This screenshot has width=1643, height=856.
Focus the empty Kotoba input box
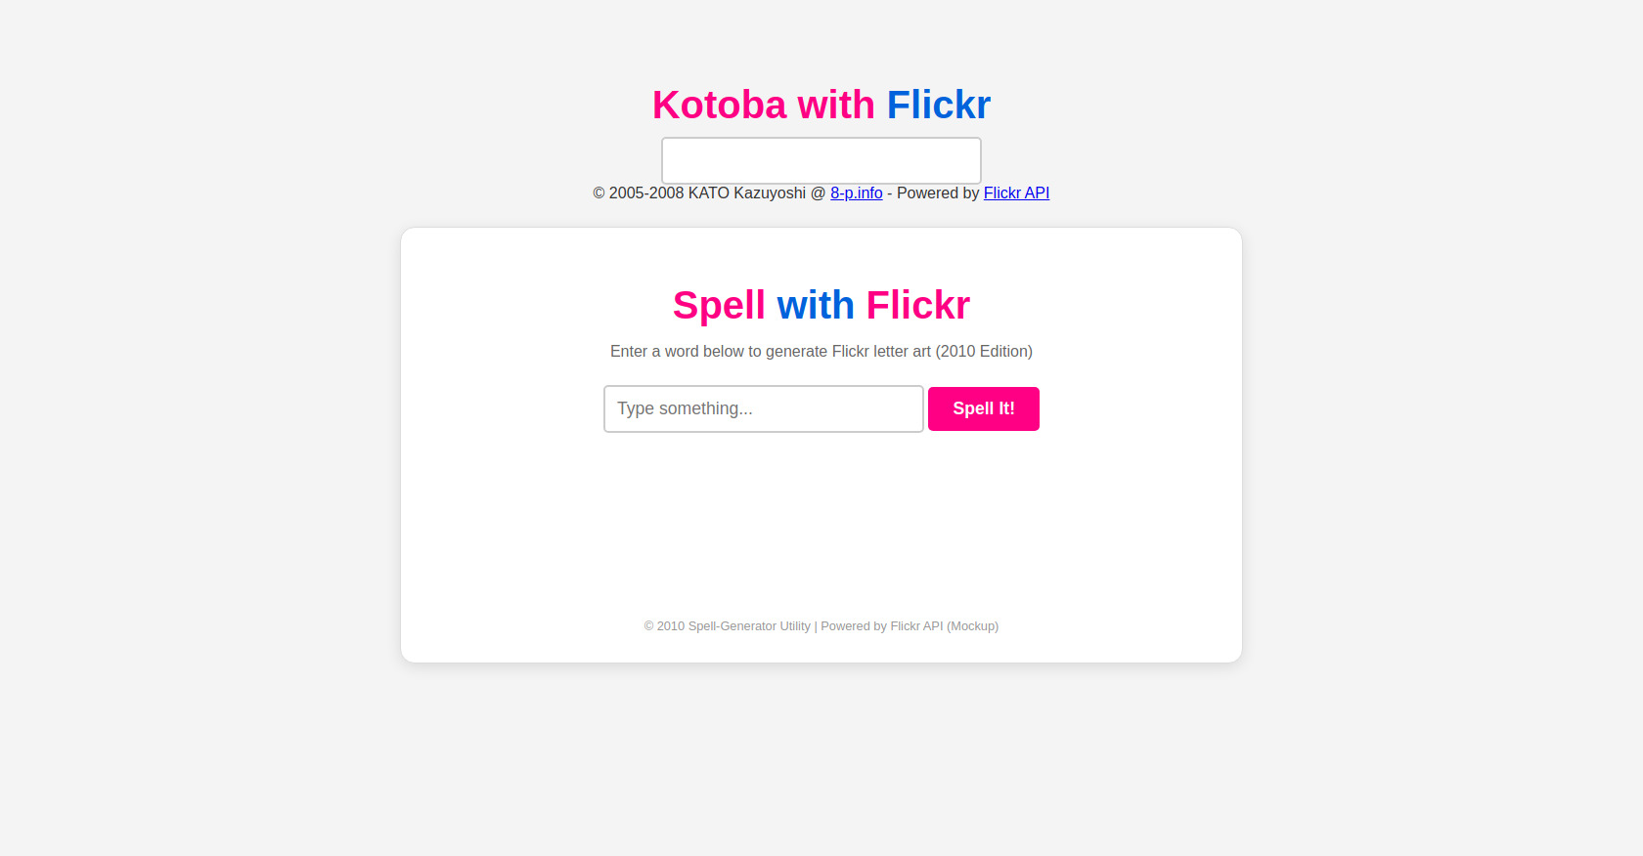pos(821,160)
